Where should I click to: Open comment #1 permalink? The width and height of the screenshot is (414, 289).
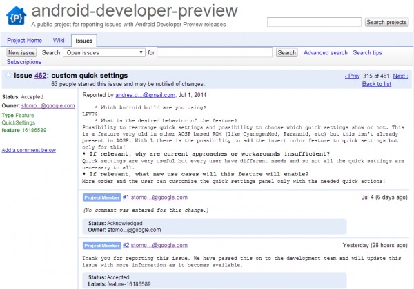click(126, 197)
